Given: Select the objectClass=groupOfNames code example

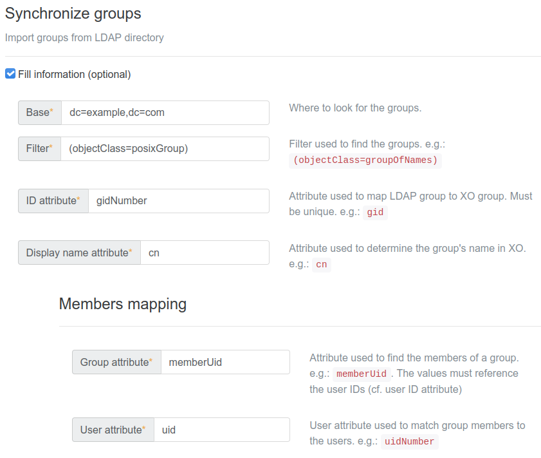Looking at the screenshot, I should point(365,160).
